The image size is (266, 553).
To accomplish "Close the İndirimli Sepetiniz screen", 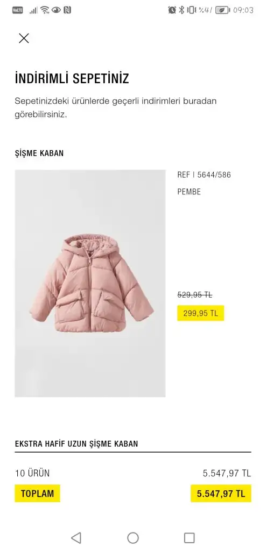I will (x=24, y=38).
